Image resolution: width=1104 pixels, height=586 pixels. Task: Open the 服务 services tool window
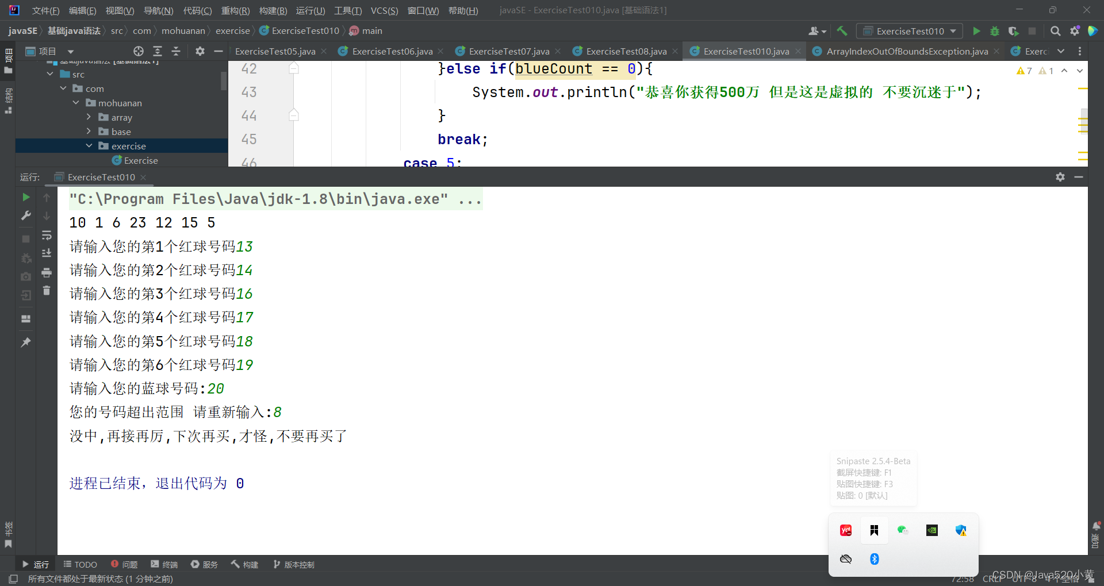[204, 565]
